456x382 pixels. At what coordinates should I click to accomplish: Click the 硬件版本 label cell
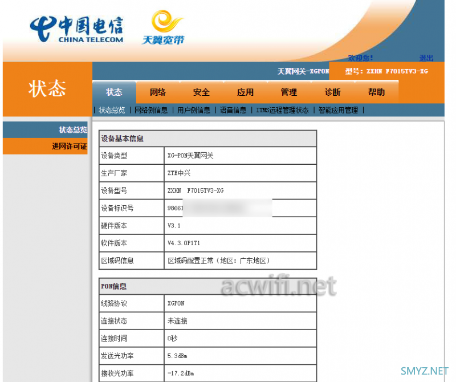pyautogui.click(x=132, y=225)
